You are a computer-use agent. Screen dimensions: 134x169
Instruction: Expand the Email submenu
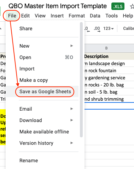pyautogui.click(x=42, y=109)
